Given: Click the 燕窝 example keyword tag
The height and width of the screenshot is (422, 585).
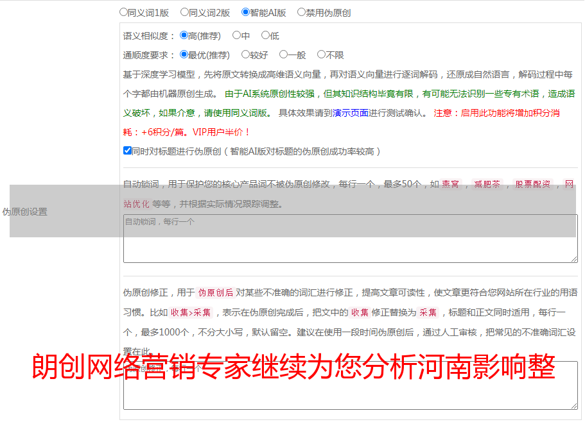Looking at the screenshot, I should point(450,184).
